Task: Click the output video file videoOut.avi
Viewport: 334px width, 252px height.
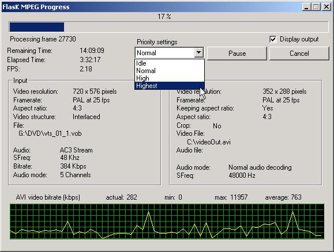Action: pyautogui.click(x=209, y=142)
